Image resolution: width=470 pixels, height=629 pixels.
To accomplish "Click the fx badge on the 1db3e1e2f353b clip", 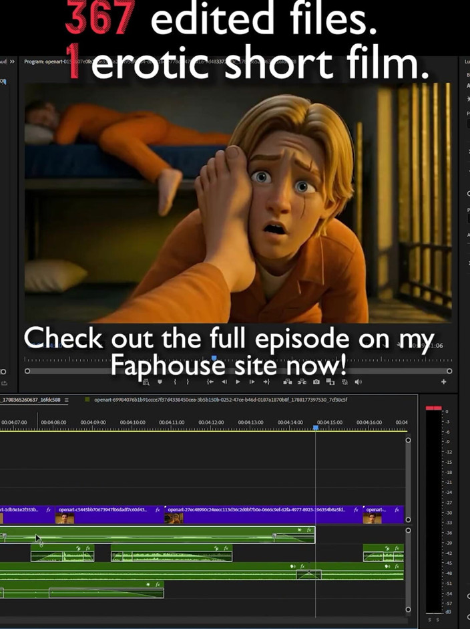I will click(x=49, y=510).
